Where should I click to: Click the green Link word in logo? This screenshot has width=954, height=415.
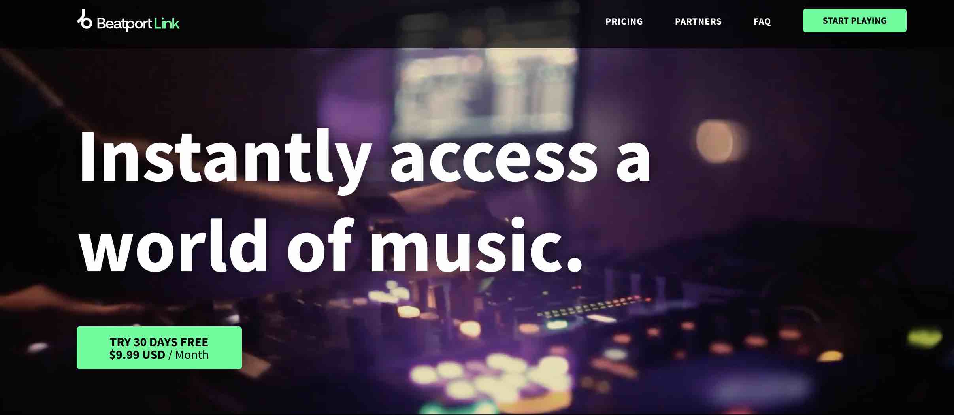click(167, 23)
